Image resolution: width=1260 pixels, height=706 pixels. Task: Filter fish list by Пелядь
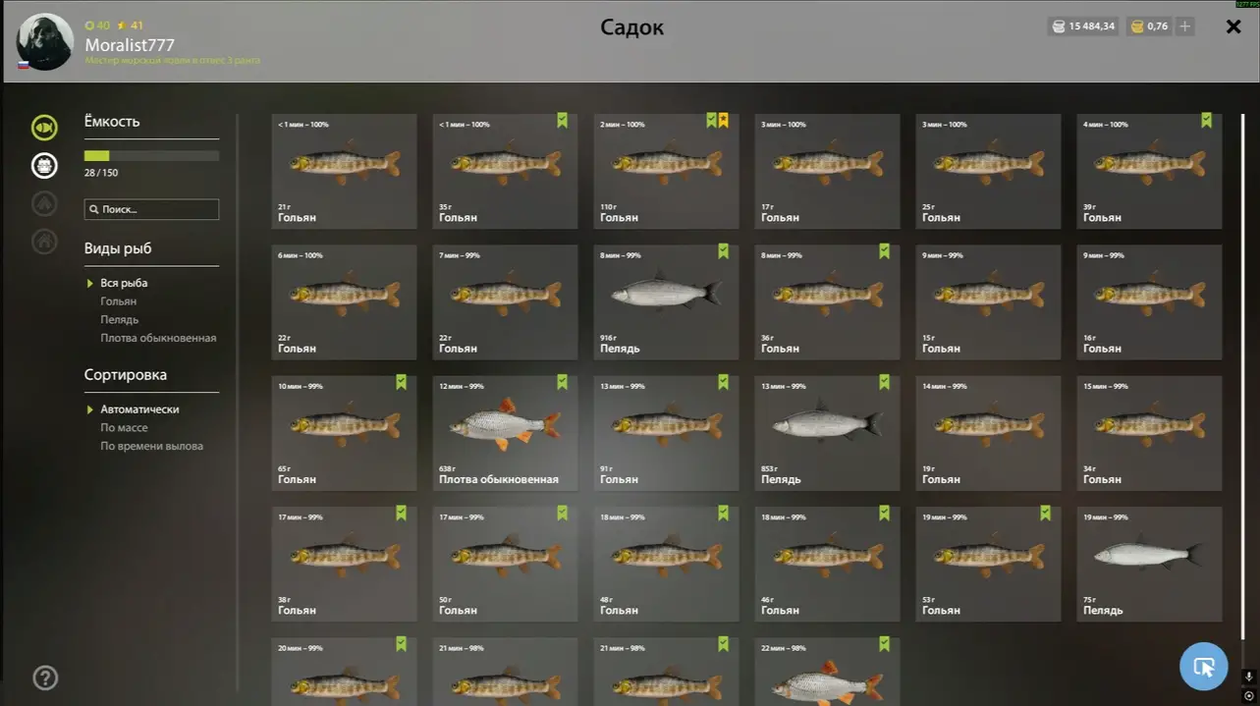click(120, 319)
